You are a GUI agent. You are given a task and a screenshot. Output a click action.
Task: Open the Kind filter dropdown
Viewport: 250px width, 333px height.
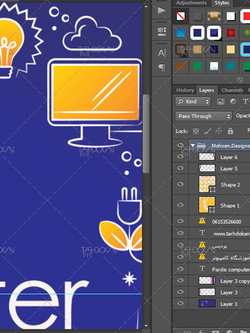pos(193,102)
